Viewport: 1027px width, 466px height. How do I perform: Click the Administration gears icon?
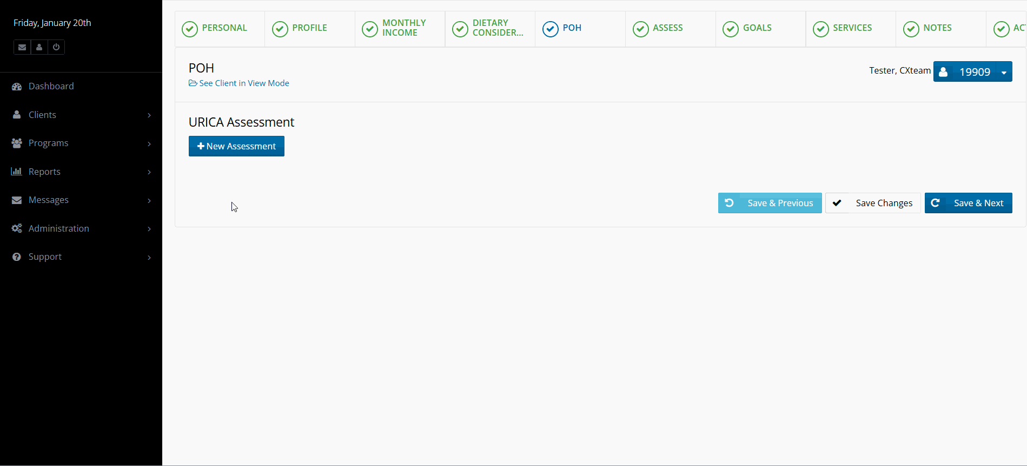[x=17, y=228]
